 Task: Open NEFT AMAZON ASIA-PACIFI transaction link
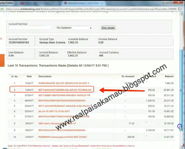(x=64, y=106)
